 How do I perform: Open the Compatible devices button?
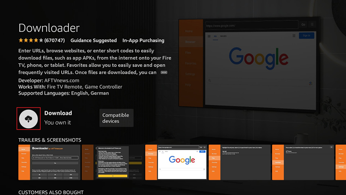[x=116, y=118]
